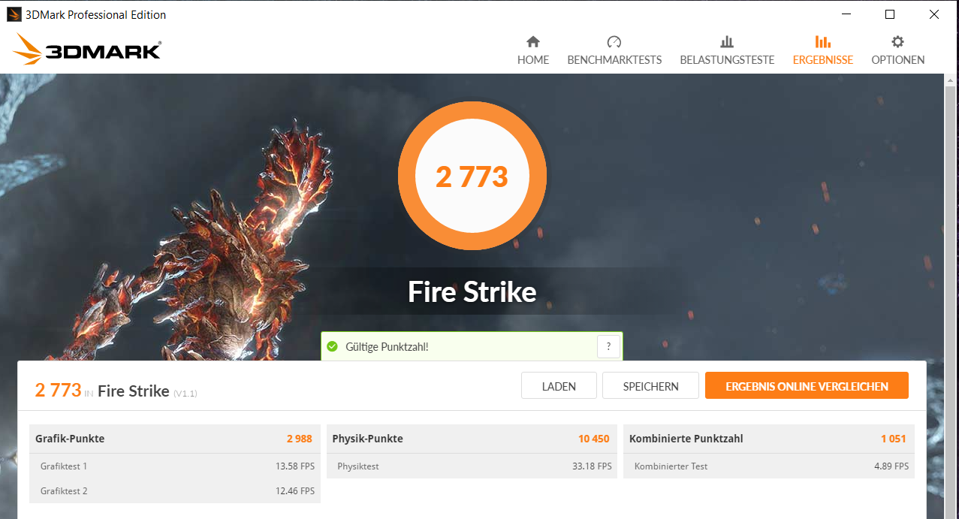Open the OPTIONEN tab

[897, 60]
